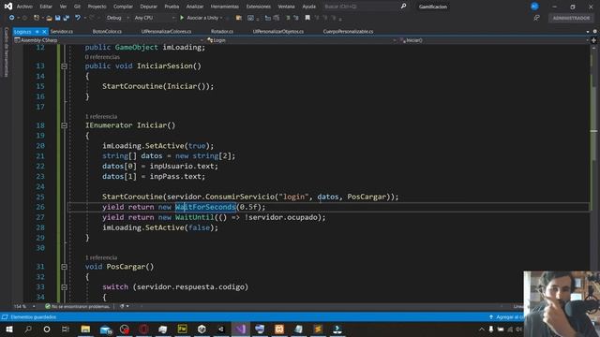This screenshot has height=337, width=600.
Task: Click the 1 referencia link above Iniciar
Action: pyautogui.click(x=101, y=116)
